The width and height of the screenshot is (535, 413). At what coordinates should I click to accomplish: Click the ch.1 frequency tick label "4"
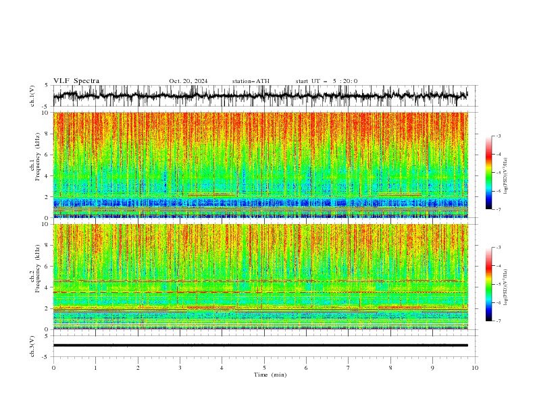coord(48,176)
